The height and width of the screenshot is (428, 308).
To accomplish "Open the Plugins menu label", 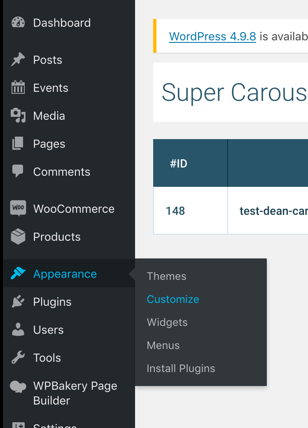I will pyautogui.click(x=52, y=302).
